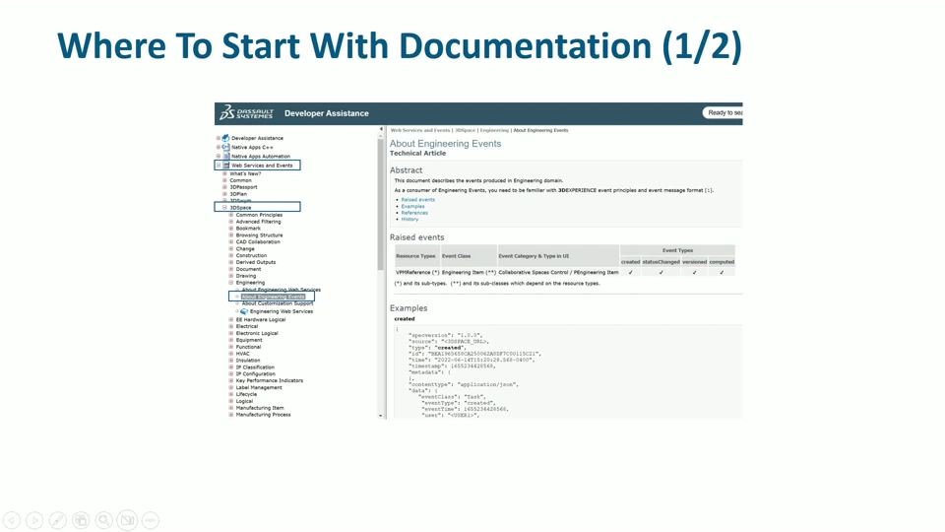The height and width of the screenshot is (532, 945).
Task: Select the Derived Outputs tree item
Action: coord(256,262)
